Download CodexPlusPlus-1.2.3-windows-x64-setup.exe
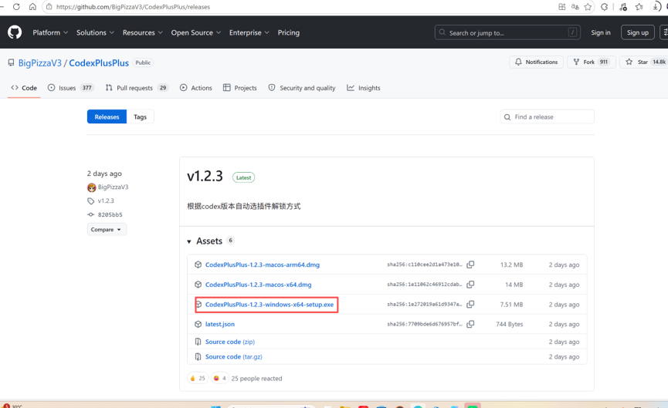The image size is (668, 408). (x=270, y=304)
